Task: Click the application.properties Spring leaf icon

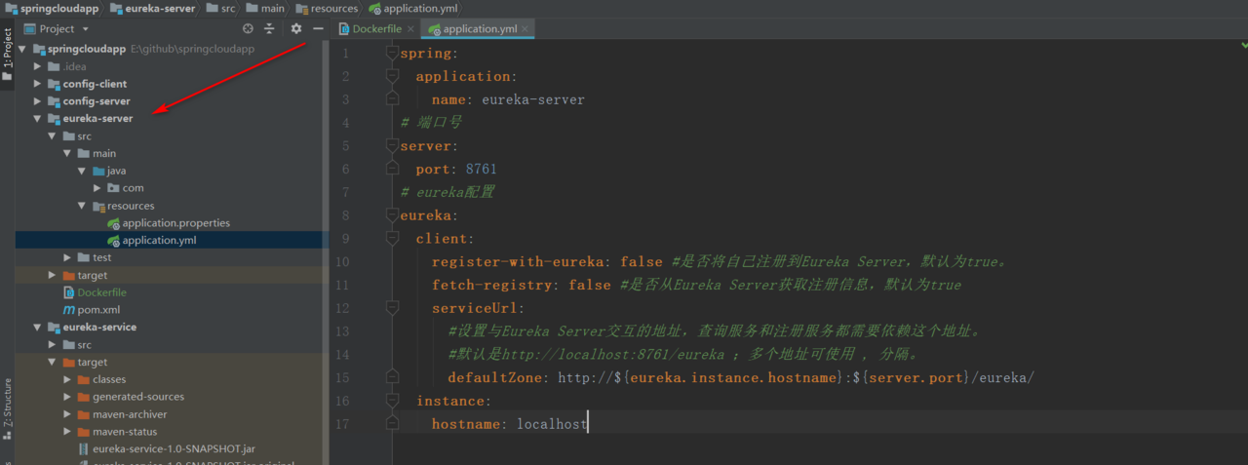Action: (114, 223)
